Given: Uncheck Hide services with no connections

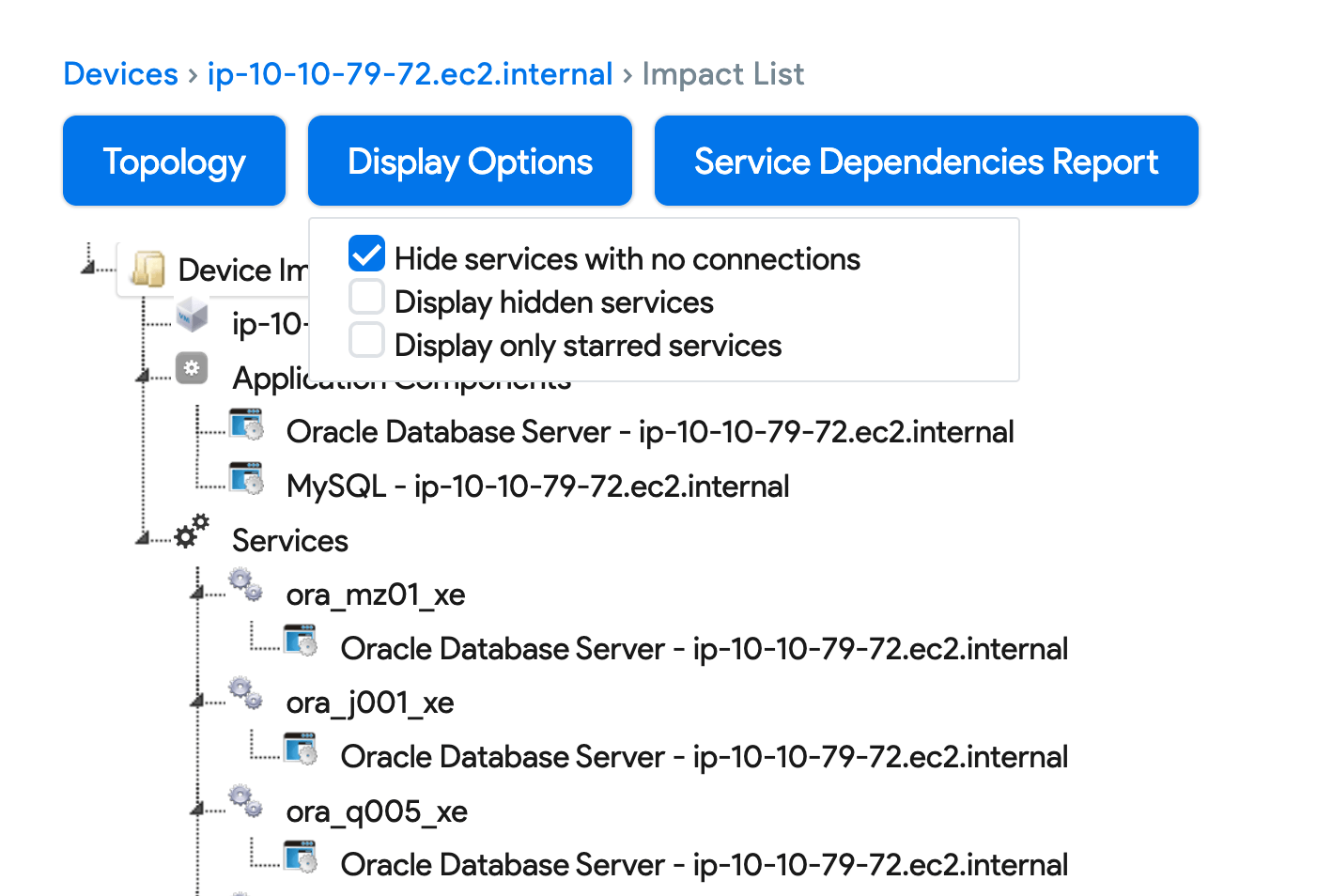Looking at the screenshot, I should 366,254.
